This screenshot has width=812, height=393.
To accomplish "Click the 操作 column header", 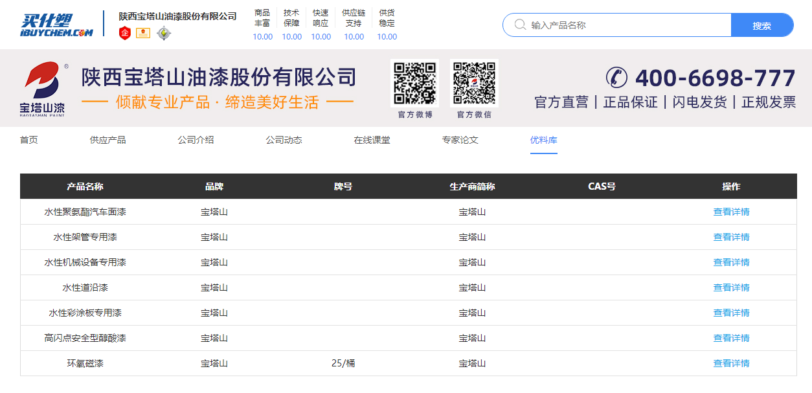I will (x=732, y=186).
